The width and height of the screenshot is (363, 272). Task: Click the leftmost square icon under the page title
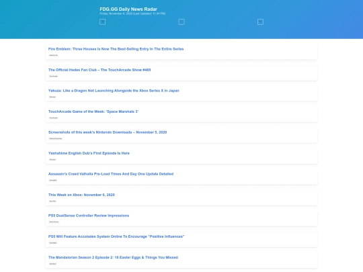coord(102,21)
